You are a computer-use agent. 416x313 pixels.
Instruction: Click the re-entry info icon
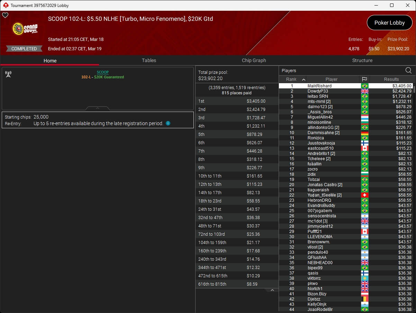pos(168,123)
